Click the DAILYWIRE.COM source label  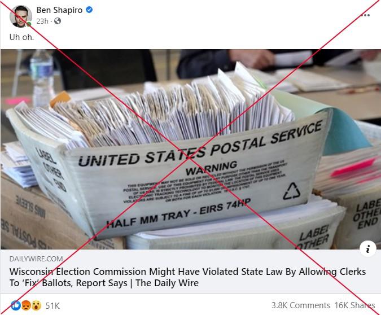[36, 259]
